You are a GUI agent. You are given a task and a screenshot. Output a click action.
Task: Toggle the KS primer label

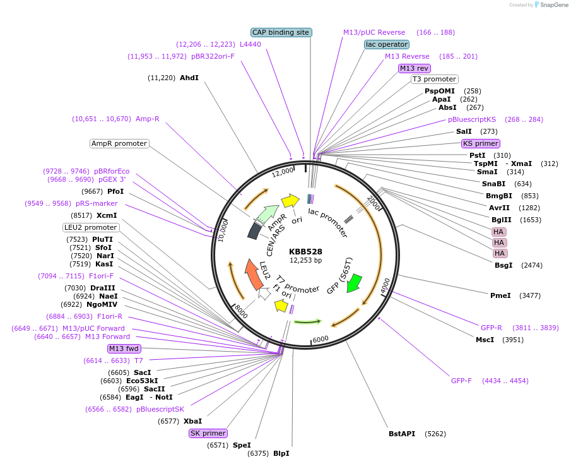pyautogui.click(x=480, y=143)
